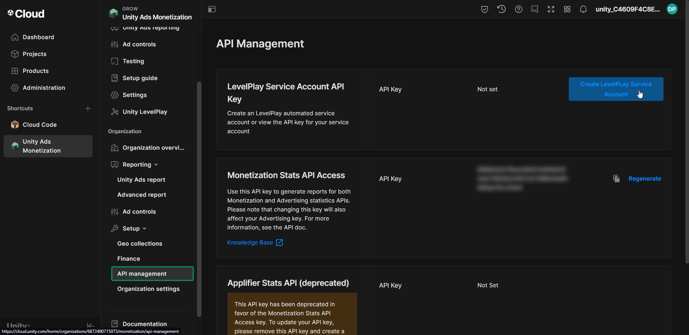Click Create LevelPlay Service Account
The height and width of the screenshot is (335, 689).
tap(616, 89)
